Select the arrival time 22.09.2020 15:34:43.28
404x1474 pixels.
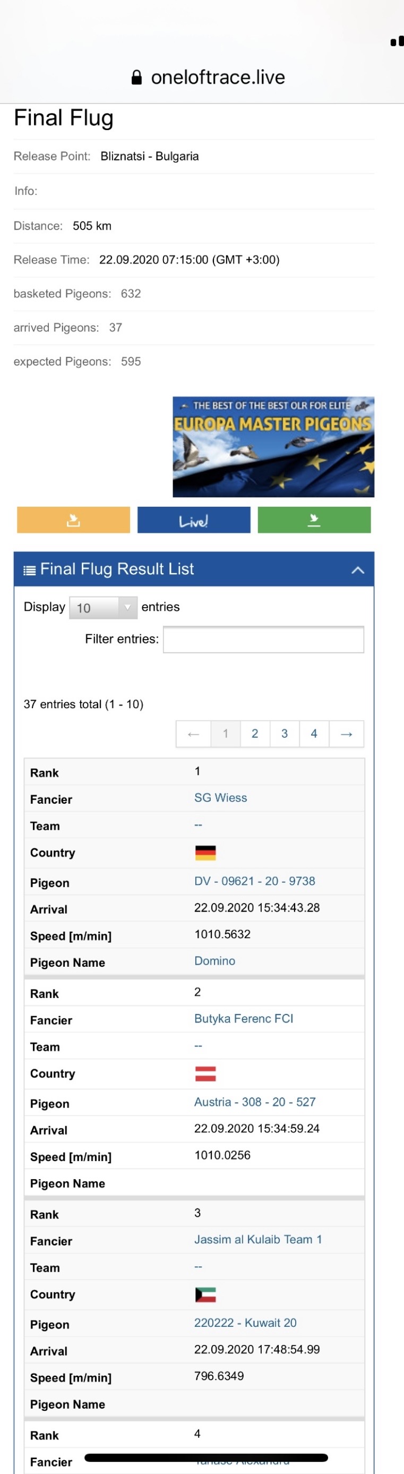tap(257, 908)
